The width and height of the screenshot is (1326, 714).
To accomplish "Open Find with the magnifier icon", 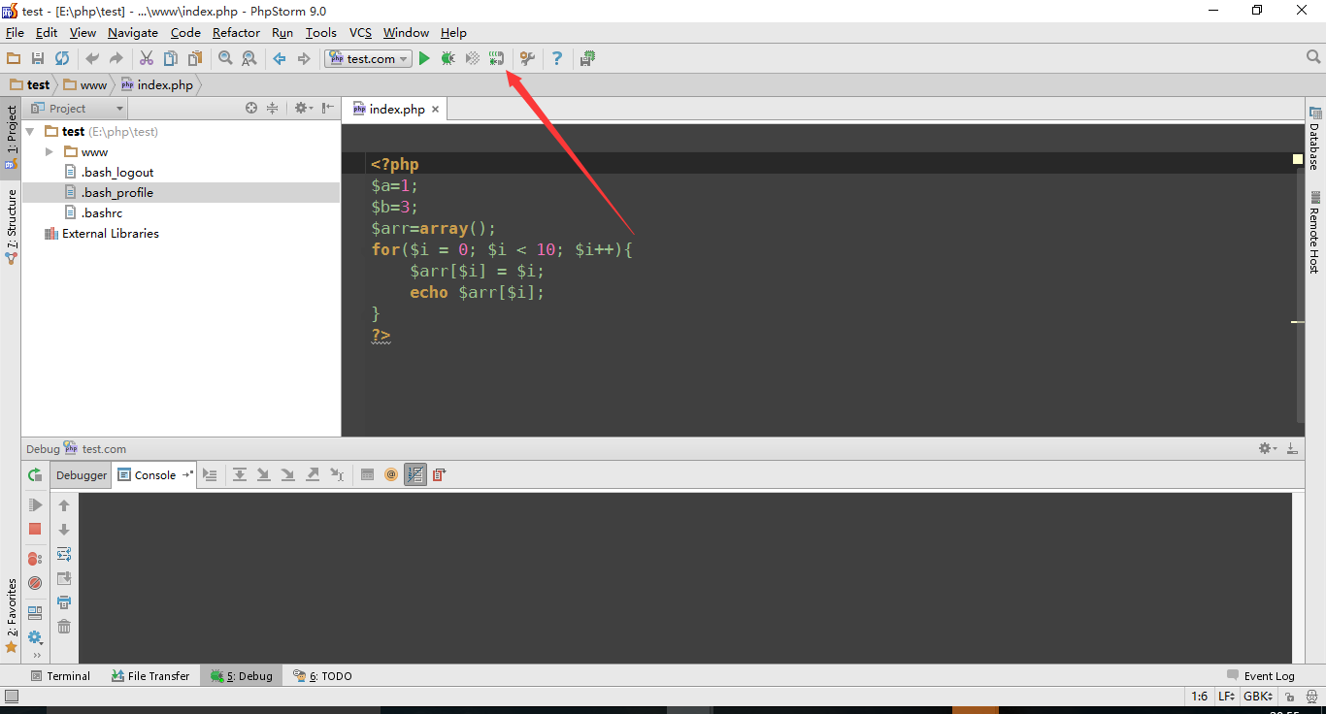I will (x=225, y=59).
